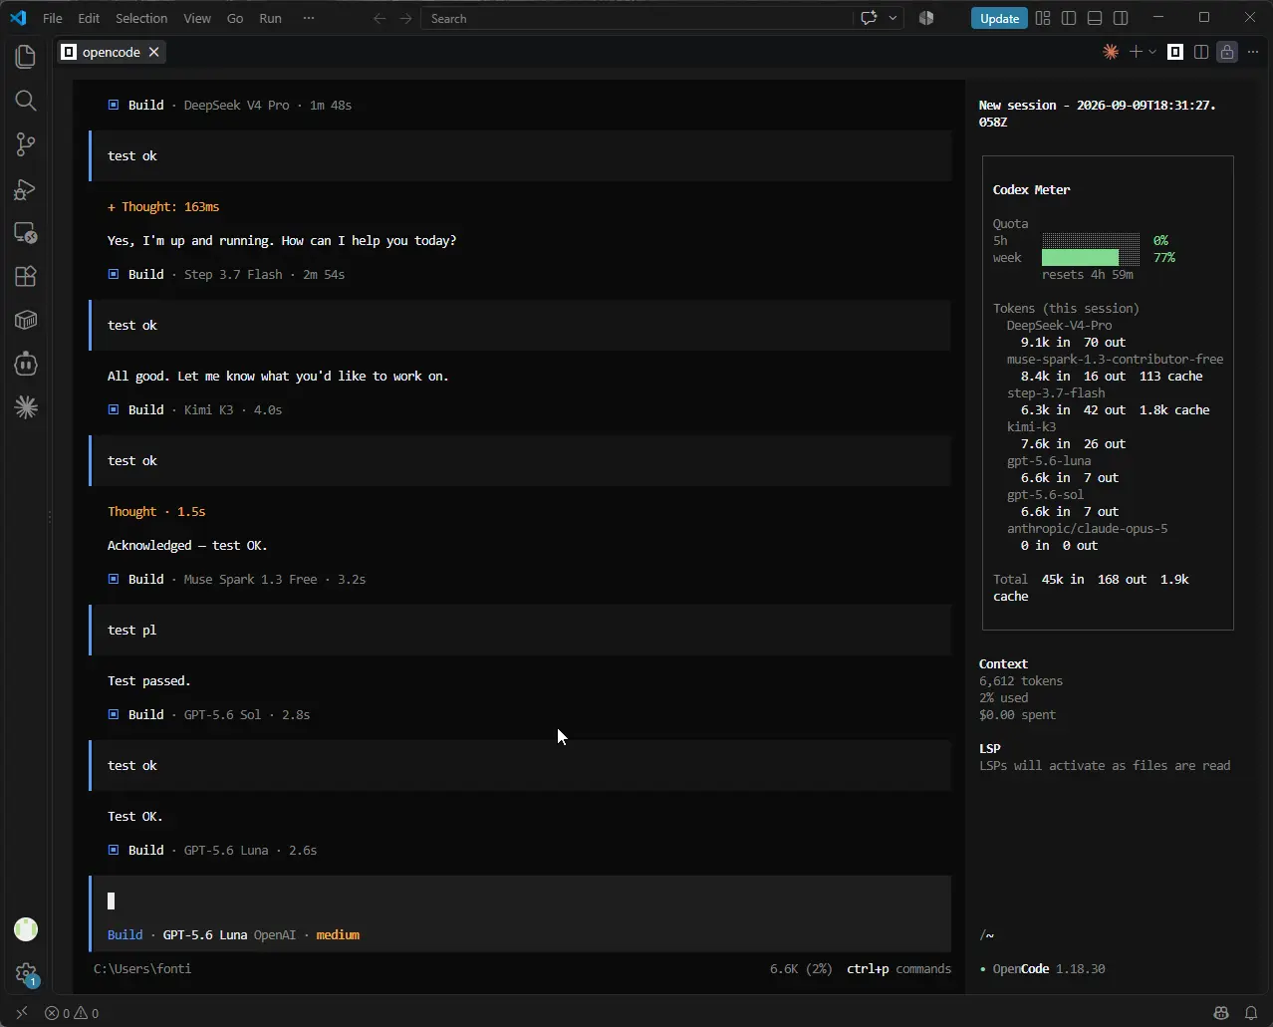
Task: Toggle the editor group lock icon
Action: (x=1227, y=52)
